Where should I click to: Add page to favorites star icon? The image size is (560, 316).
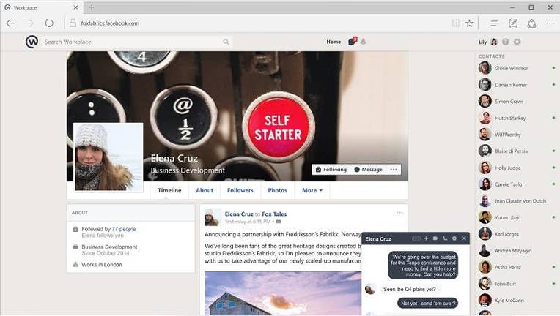469,23
